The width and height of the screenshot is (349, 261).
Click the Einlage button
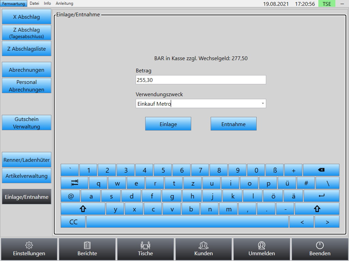click(x=168, y=124)
